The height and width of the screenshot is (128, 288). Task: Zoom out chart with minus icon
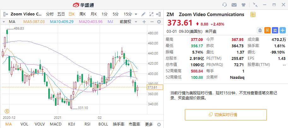[x=152, y=22]
